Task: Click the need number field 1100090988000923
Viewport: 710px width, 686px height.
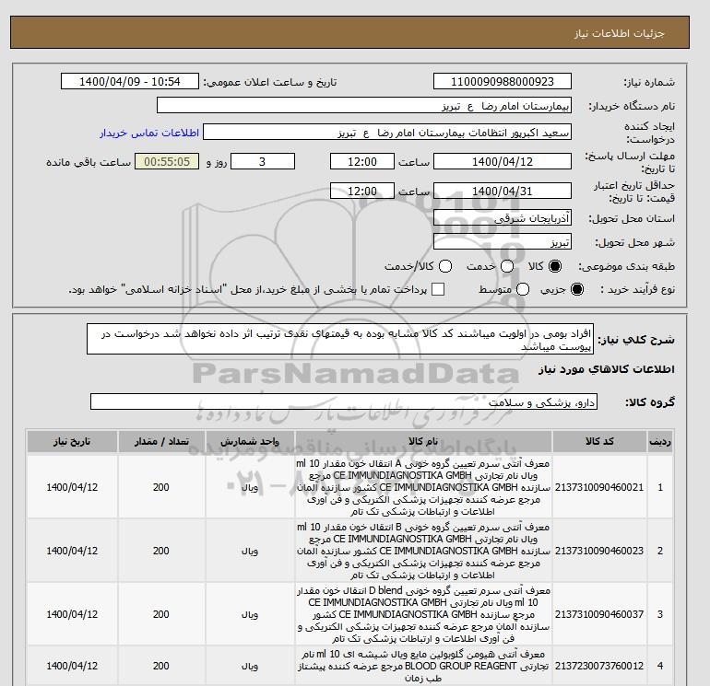Action: [503, 81]
